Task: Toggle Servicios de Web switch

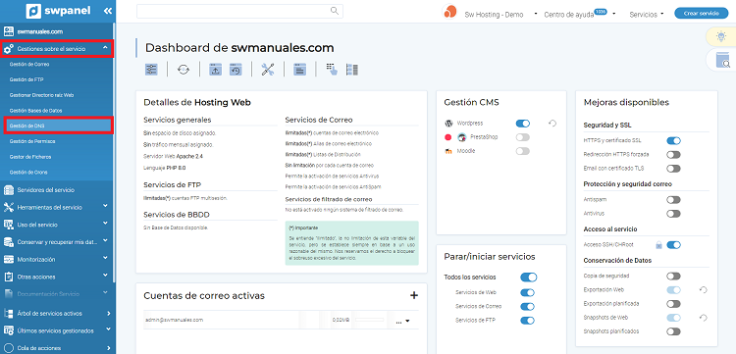Action: tap(528, 292)
